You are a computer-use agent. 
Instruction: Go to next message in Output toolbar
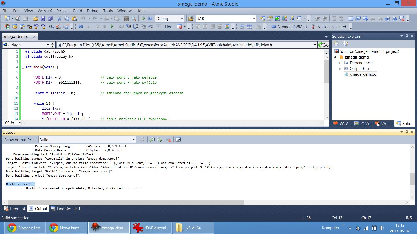(x=159, y=140)
